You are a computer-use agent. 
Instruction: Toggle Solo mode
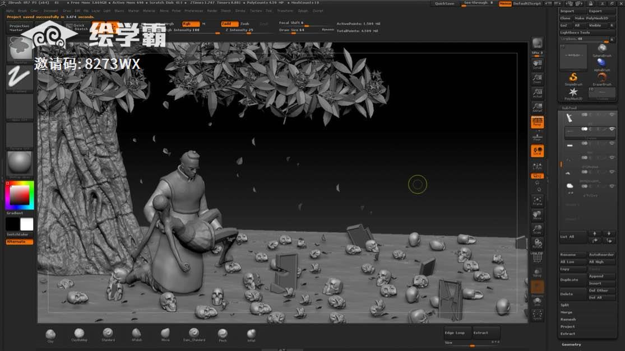pos(538,301)
